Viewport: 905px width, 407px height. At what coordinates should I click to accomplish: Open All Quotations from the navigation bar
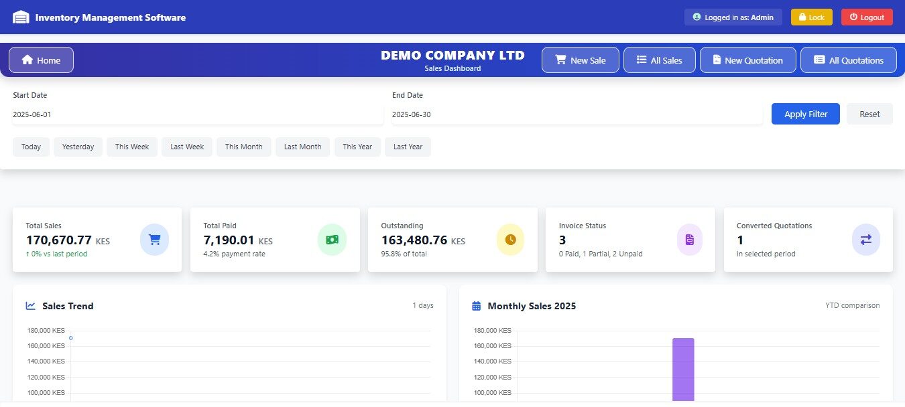point(848,60)
